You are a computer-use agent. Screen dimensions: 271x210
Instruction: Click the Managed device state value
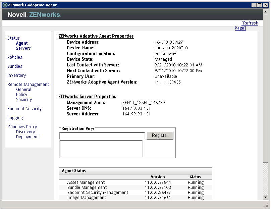163,59
